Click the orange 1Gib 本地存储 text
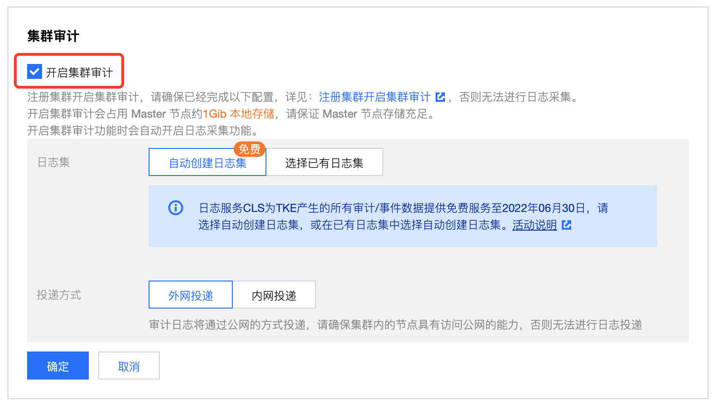Image resolution: width=717 pixels, height=408 pixels. [238, 114]
